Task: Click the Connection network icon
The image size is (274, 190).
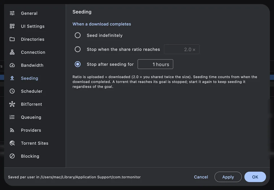Action: (x=12, y=52)
